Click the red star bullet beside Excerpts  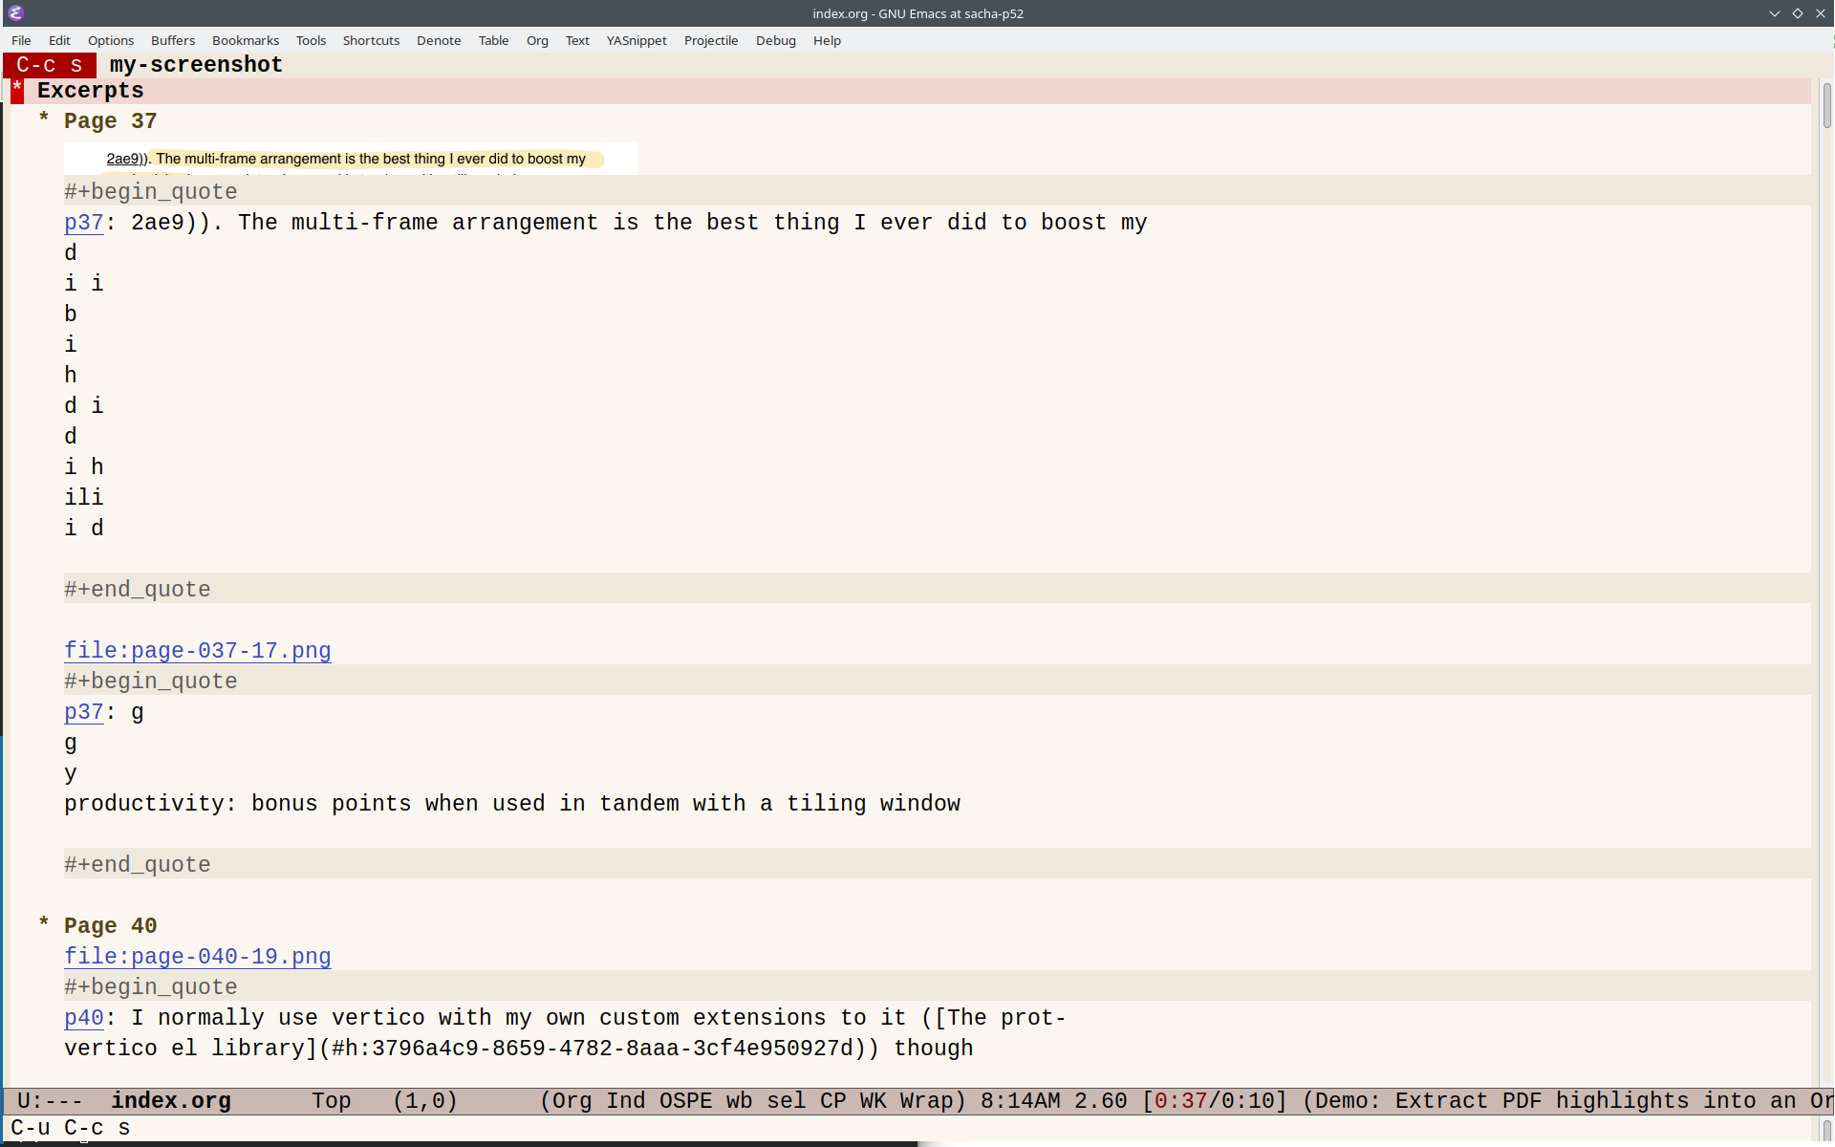tap(17, 90)
